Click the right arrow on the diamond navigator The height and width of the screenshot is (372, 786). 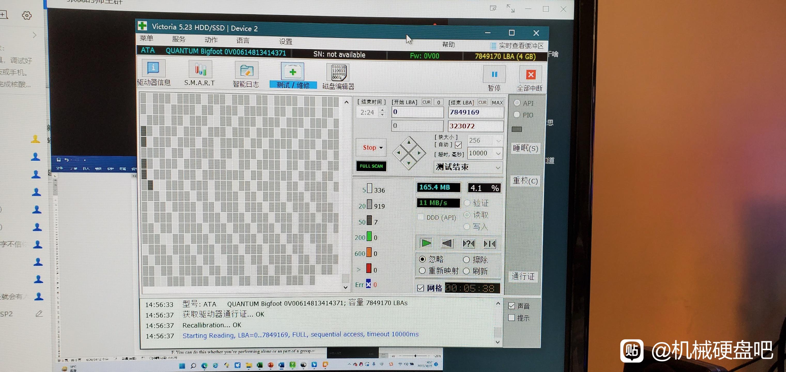(x=419, y=153)
